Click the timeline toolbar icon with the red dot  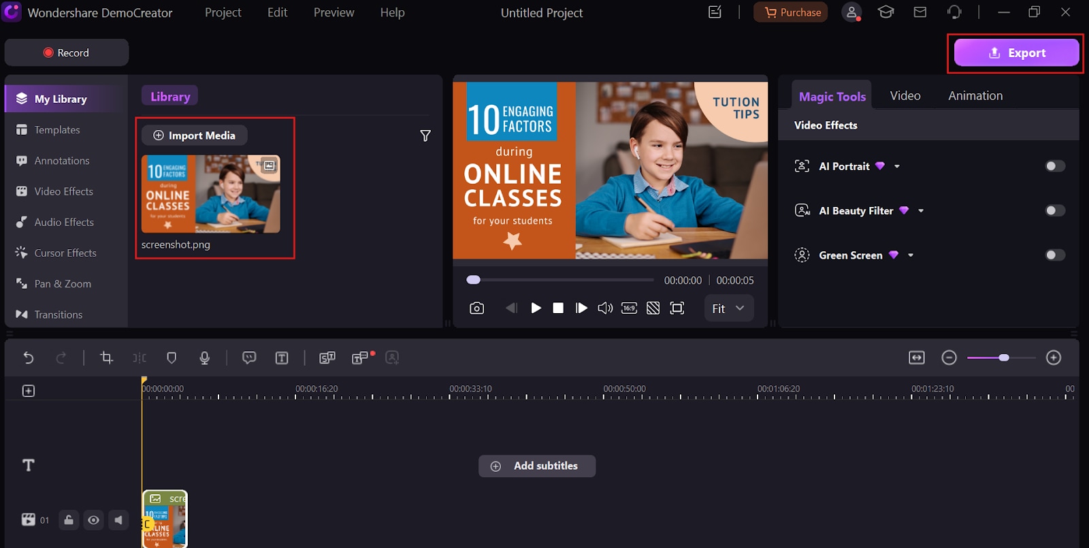(361, 357)
